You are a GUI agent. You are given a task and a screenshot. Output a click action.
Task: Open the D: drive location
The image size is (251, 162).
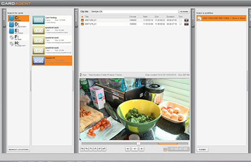point(18,25)
